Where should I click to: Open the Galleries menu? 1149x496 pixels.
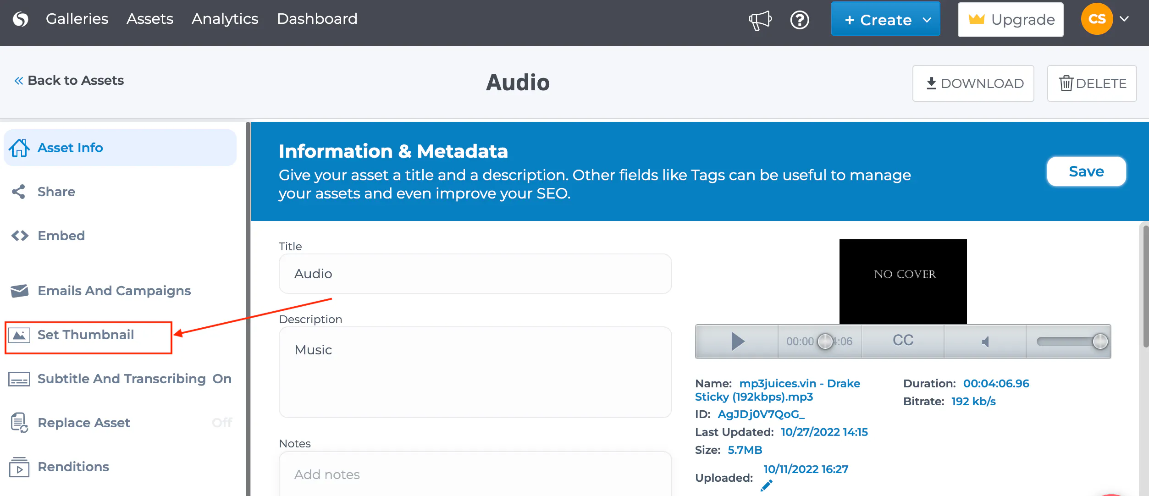click(x=77, y=19)
